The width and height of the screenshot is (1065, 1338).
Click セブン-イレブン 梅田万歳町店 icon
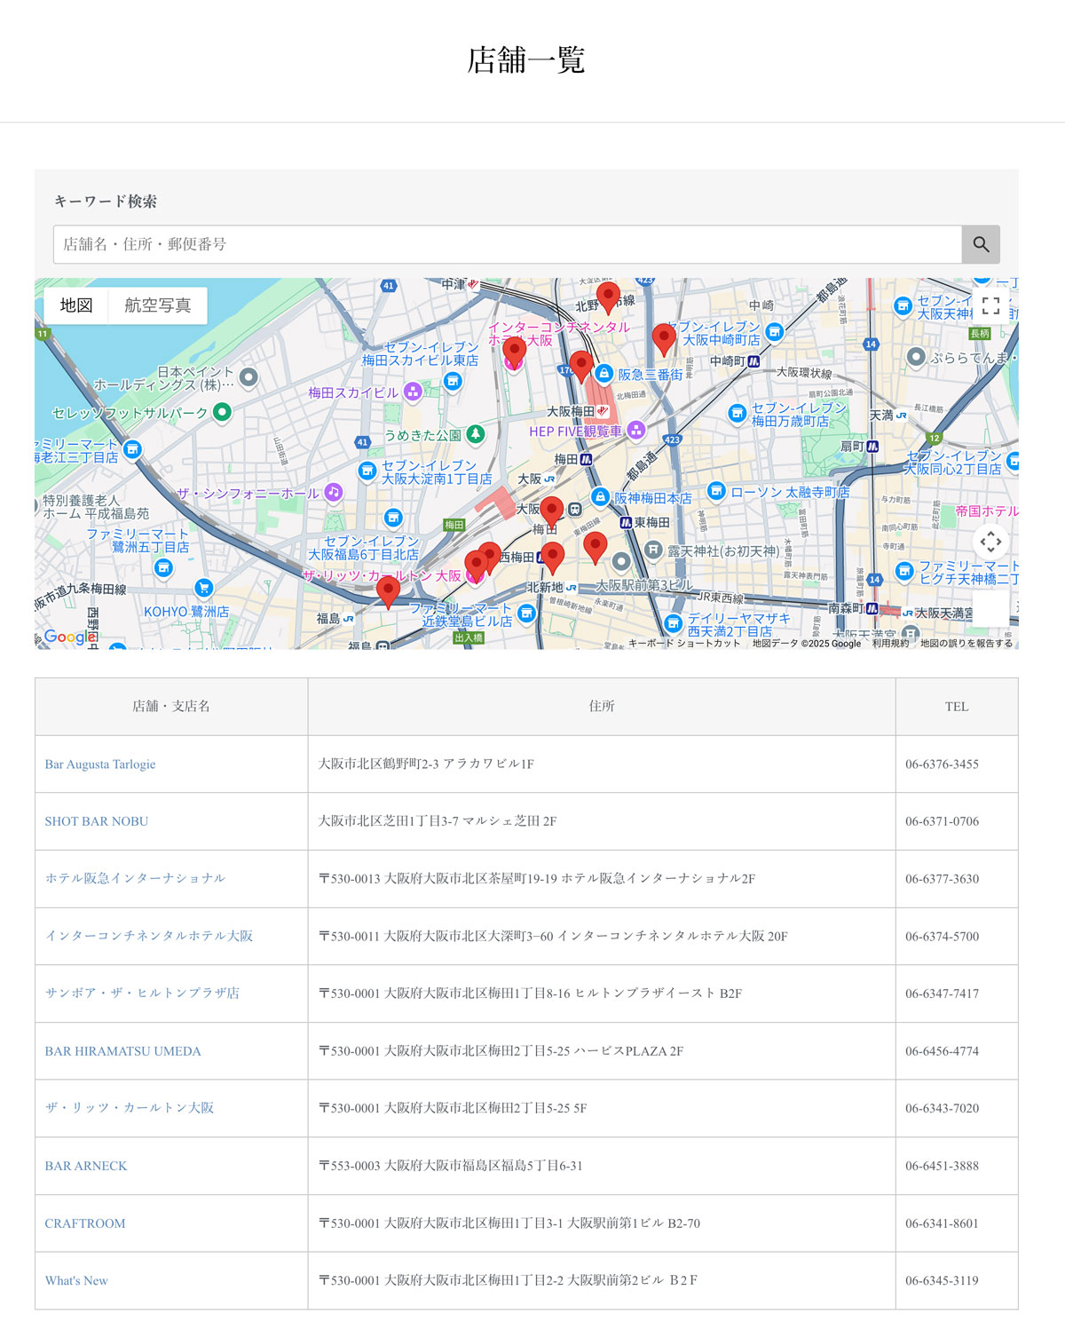(737, 413)
